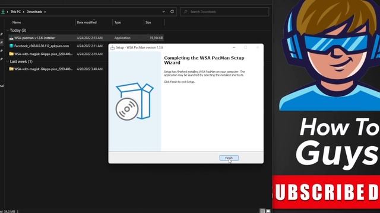Switch Explorer to large thumbnails view icon
This screenshot has height=213, width=380.
pyautogui.click(x=268, y=211)
